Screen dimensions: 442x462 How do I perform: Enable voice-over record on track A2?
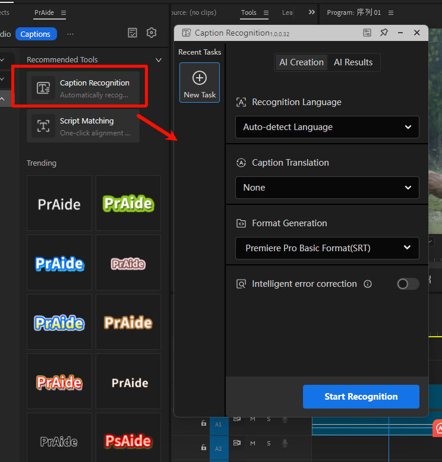(285, 443)
